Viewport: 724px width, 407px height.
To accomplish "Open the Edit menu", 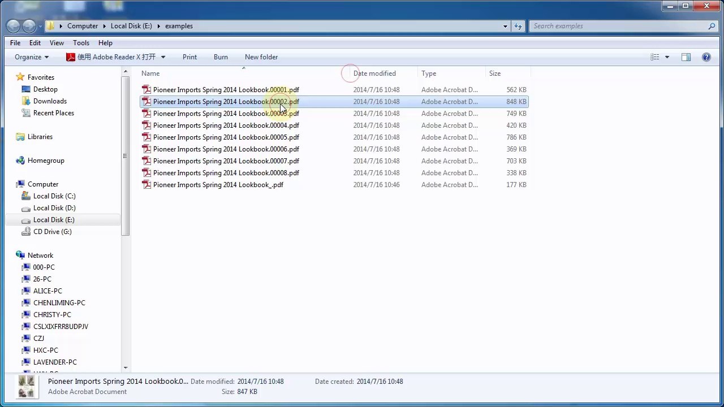I will click(x=35, y=43).
